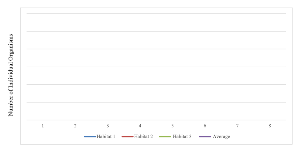
Task: Select the Habitat 2 legend text
Action: 143,137
